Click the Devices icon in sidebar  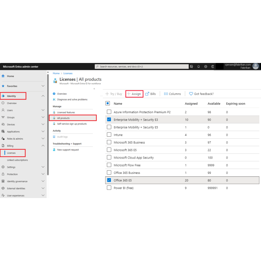coord(3,124)
